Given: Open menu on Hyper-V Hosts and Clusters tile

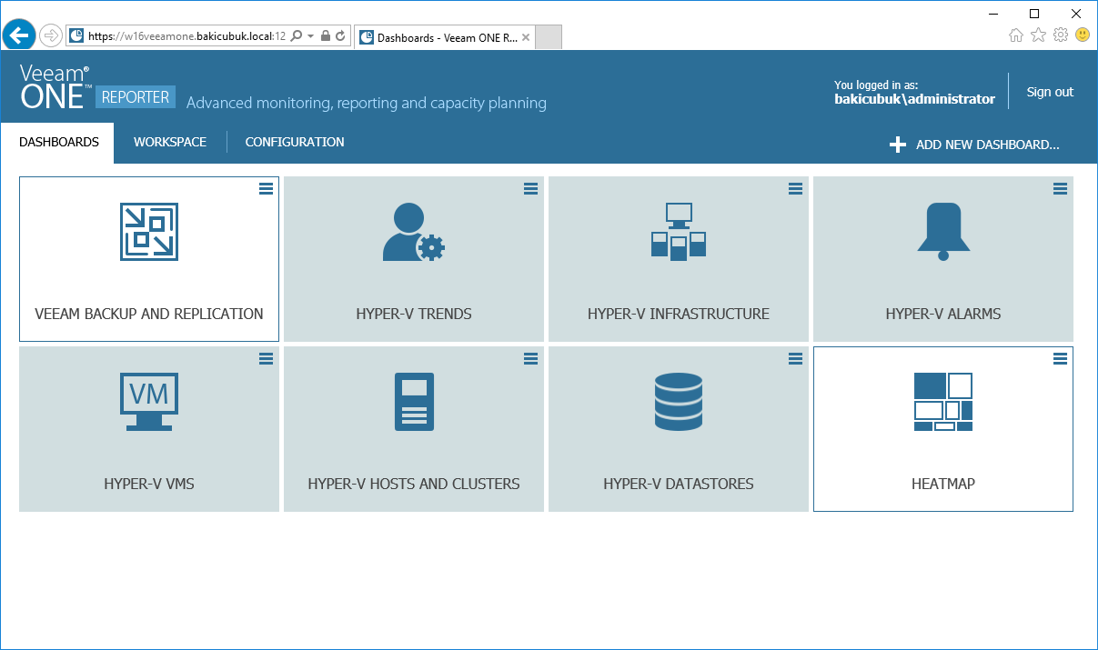Looking at the screenshot, I should [x=530, y=358].
